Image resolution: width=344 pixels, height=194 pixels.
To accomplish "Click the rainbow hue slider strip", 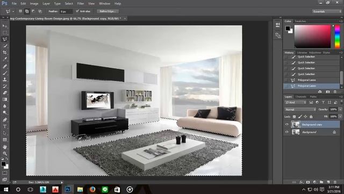I will pyautogui.click(x=337, y=36).
